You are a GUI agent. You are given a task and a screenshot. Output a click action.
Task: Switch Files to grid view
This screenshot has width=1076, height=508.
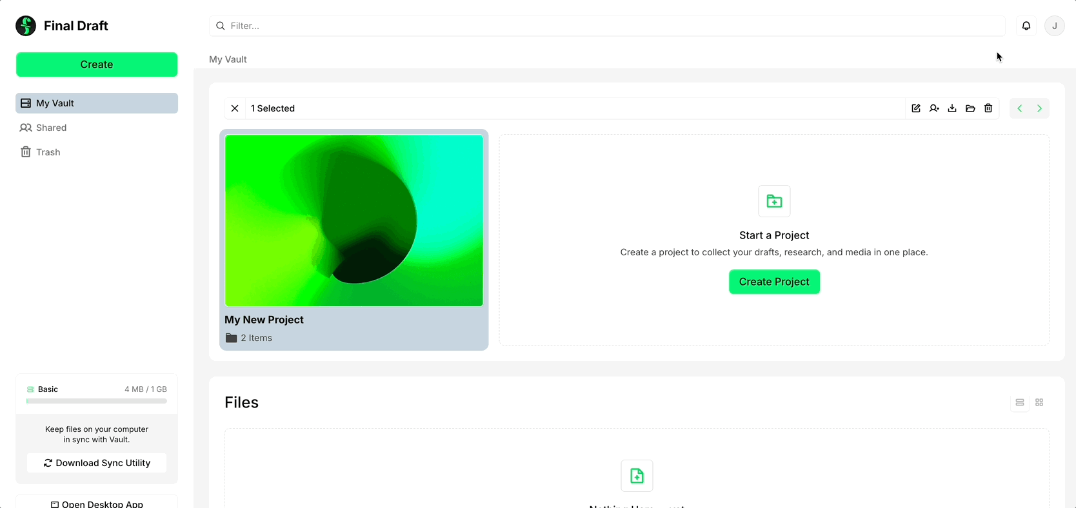coord(1039,402)
